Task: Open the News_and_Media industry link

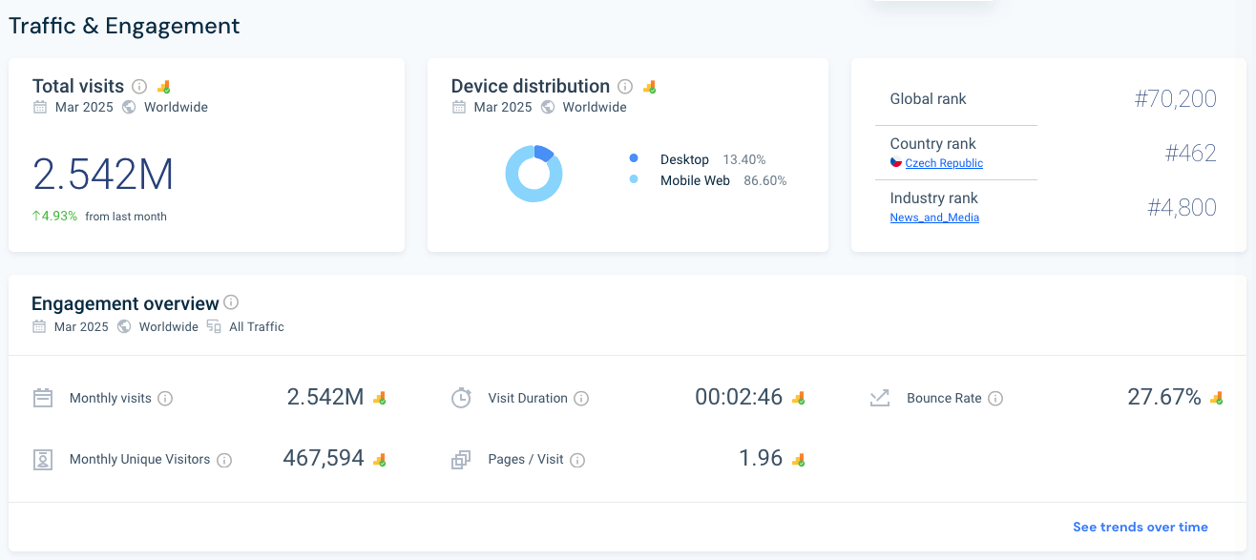Action: point(934,218)
